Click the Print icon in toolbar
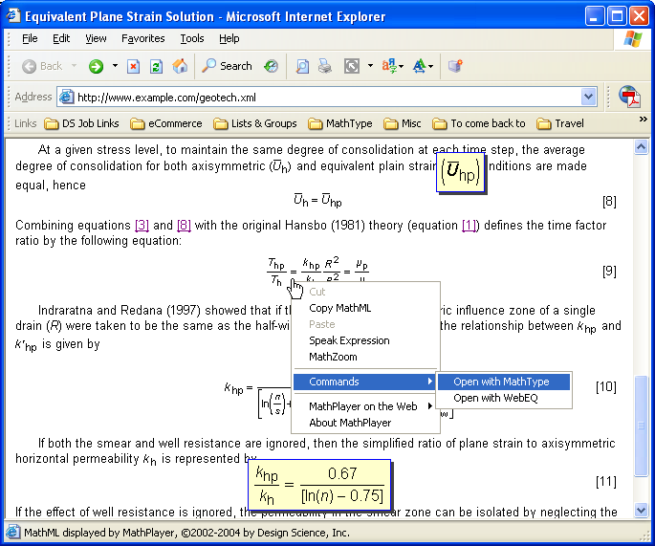Viewport: 655px width, 546px height. (x=325, y=66)
